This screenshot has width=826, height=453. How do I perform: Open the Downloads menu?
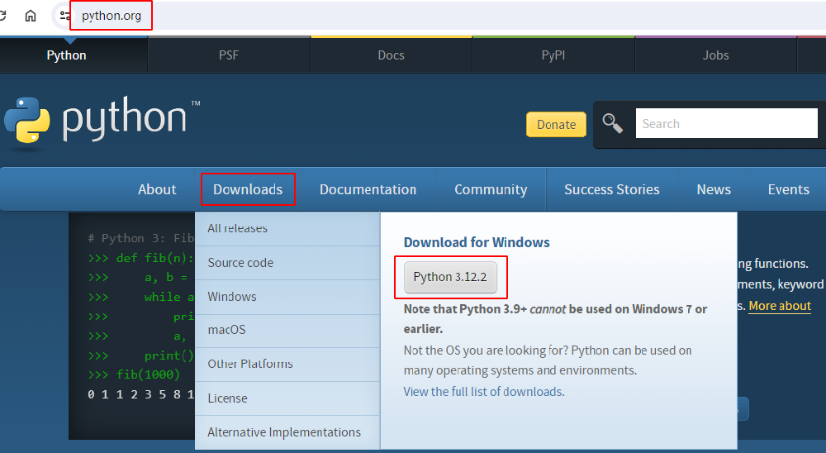(248, 189)
